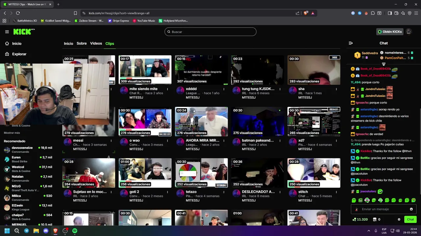The height and width of the screenshot is (236, 421).
Task: Switch to the Sobre channel tab
Action: (x=82, y=44)
